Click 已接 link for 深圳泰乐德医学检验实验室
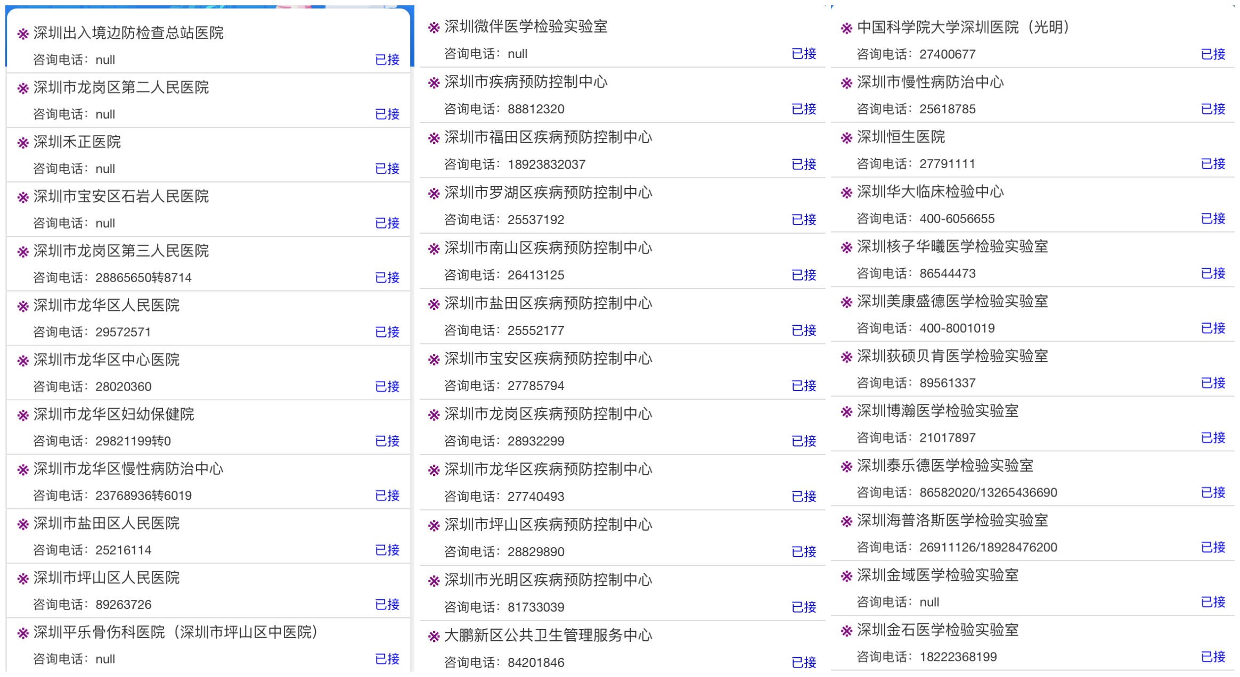The image size is (1240, 677). 1213,493
